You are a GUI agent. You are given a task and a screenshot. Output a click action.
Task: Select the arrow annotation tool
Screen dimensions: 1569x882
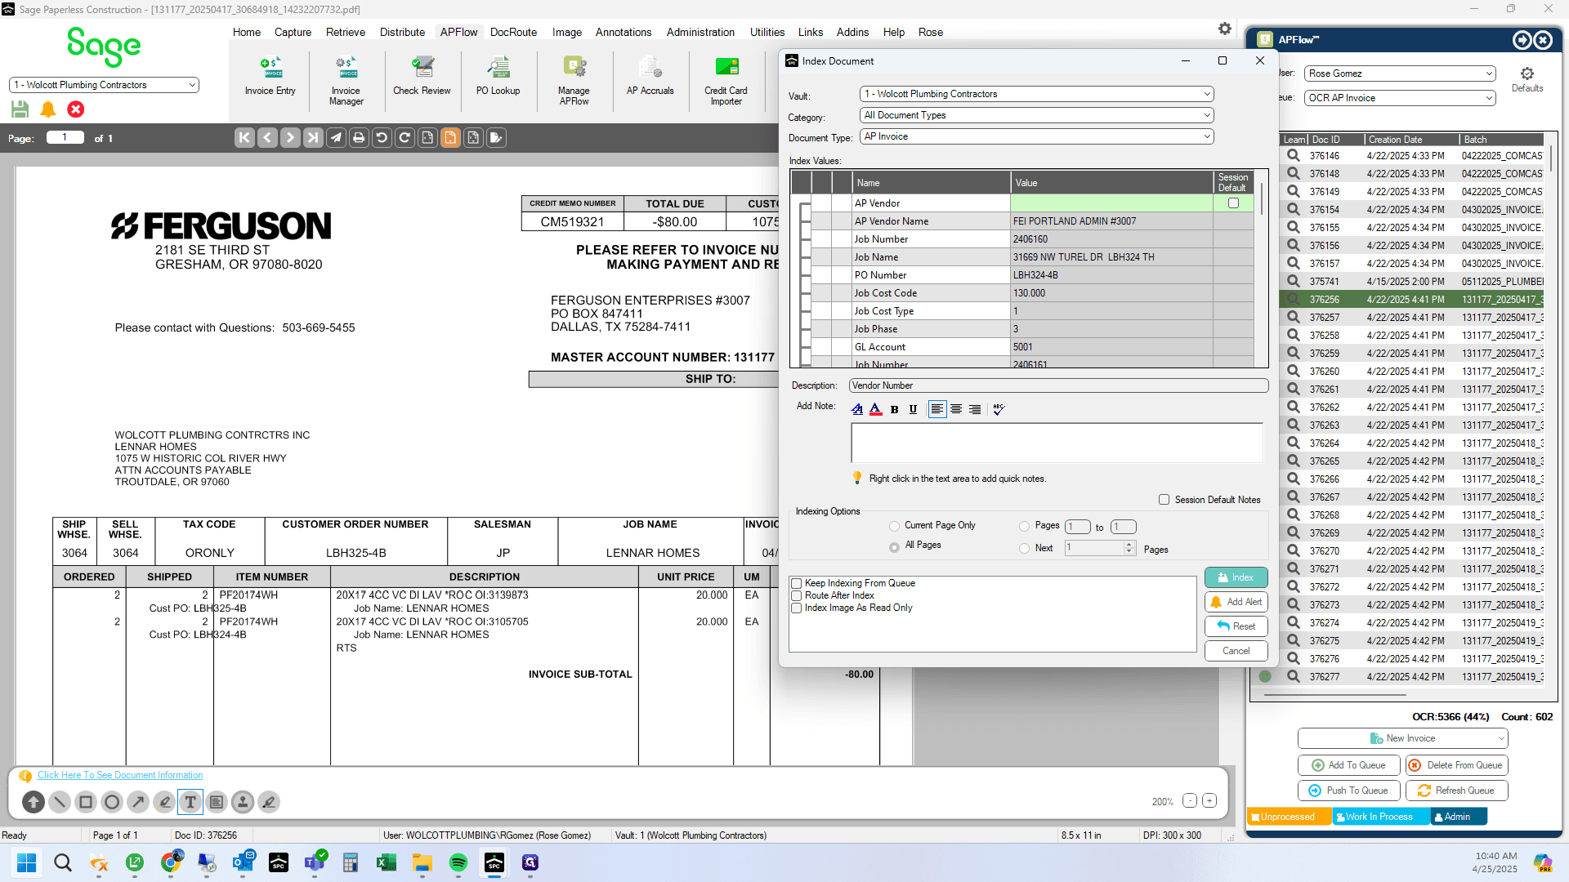[138, 802]
